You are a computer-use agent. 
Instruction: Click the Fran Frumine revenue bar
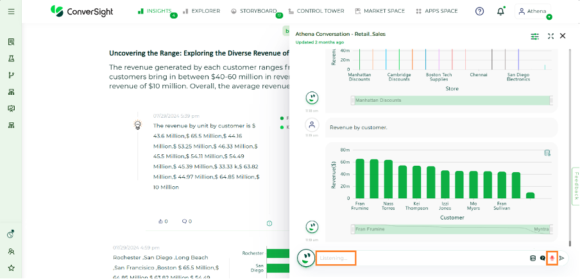pos(360,179)
